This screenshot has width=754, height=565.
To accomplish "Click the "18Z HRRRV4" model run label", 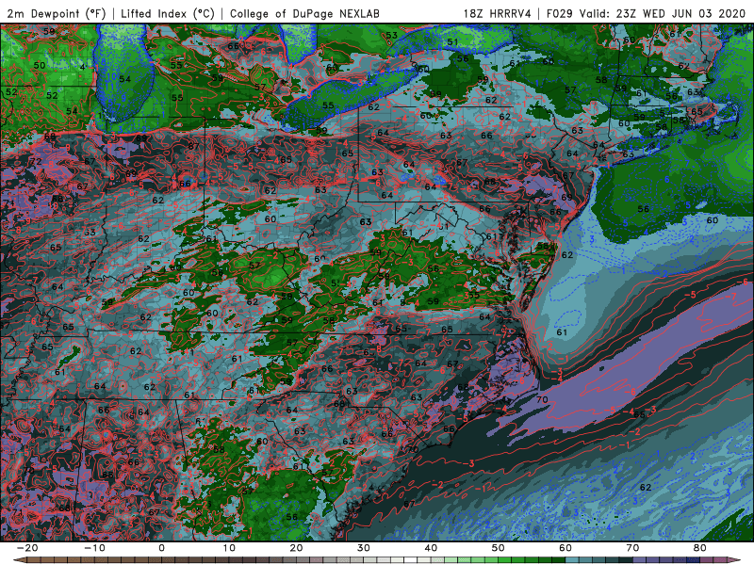I will point(498,13).
